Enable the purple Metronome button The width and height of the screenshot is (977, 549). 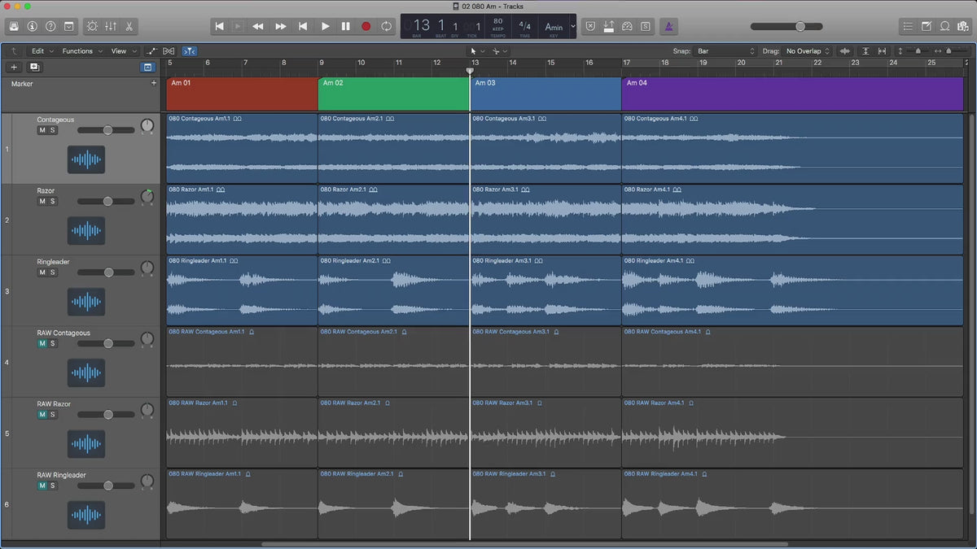coord(668,26)
